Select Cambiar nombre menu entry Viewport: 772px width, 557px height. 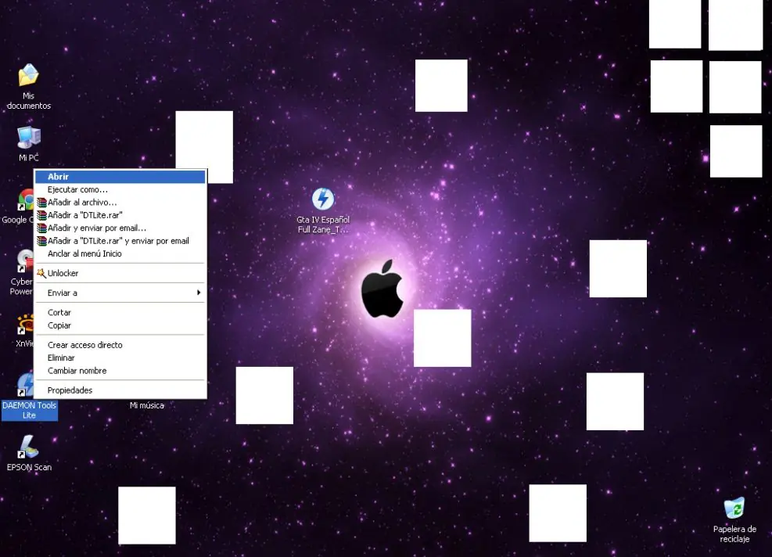point(120,371)
